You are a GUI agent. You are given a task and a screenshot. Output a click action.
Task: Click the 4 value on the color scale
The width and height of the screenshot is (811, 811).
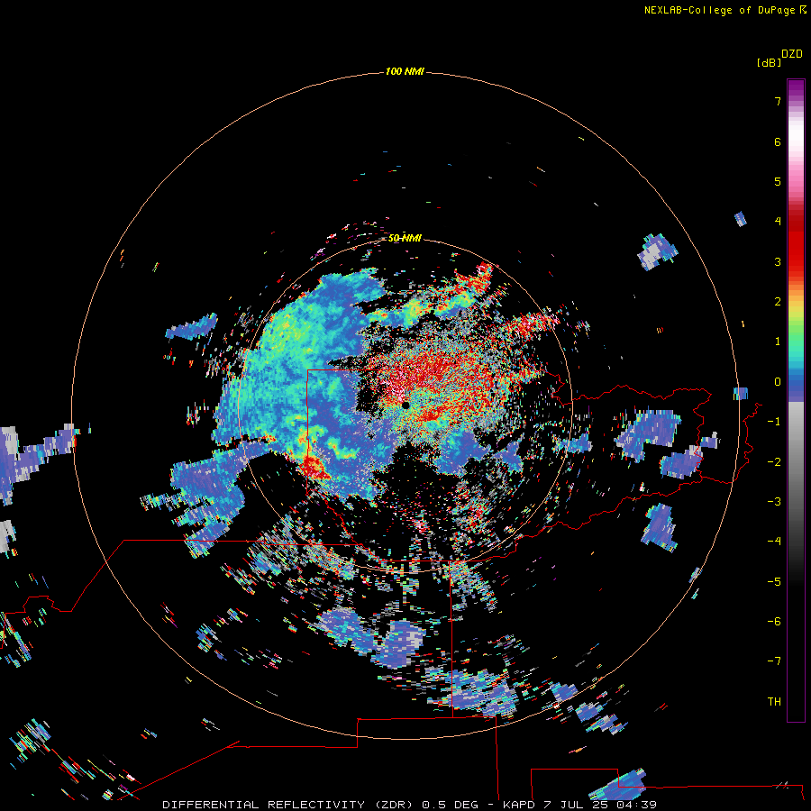pos(778,222)
